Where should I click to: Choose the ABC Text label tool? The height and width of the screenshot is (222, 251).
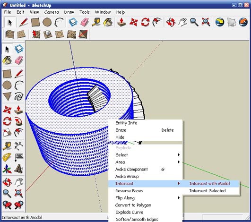point(19,157)
